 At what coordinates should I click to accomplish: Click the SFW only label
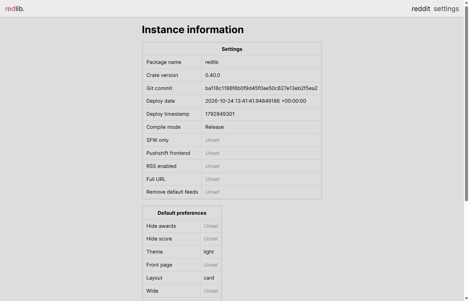157,140
